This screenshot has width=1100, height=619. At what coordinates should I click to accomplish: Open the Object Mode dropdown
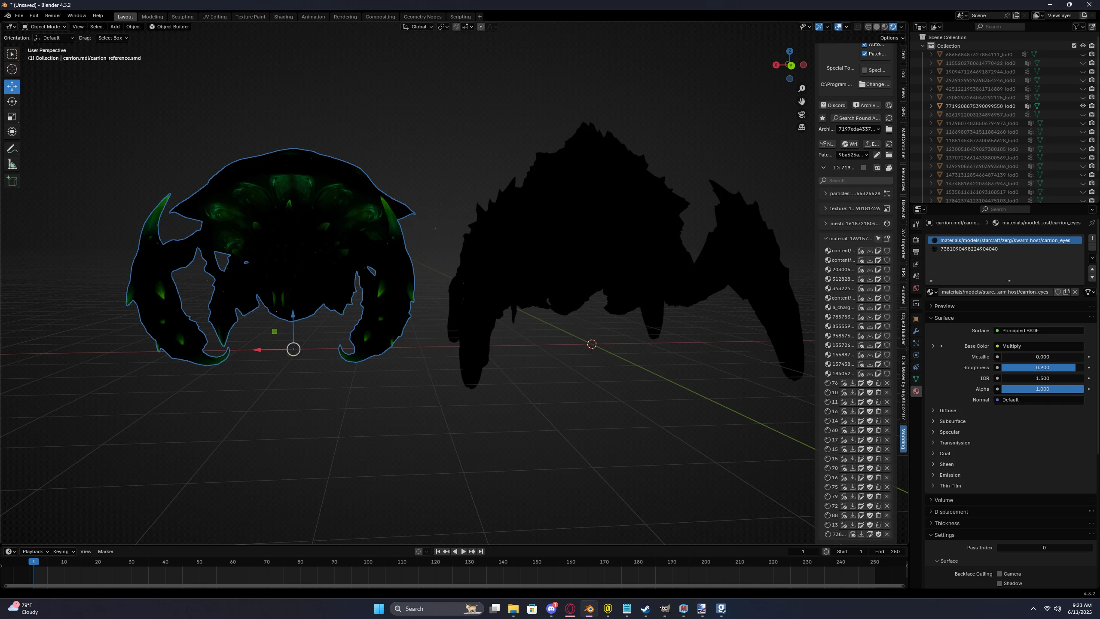click(44, 27)
